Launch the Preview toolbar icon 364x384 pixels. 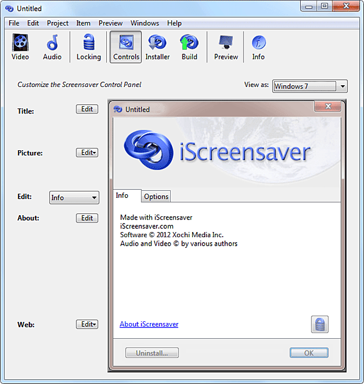[226, 47]
